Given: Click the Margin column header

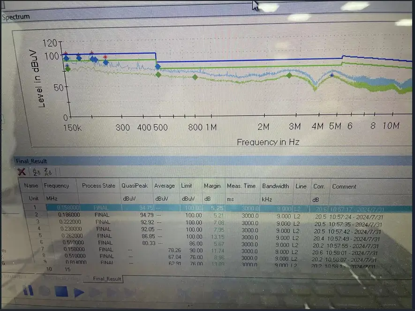Looking at the screenshot, I should click(x=212, y=186).
